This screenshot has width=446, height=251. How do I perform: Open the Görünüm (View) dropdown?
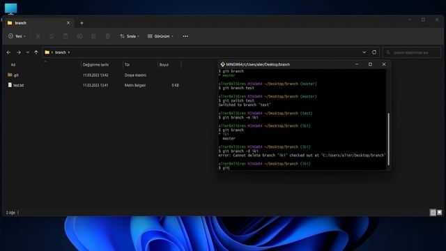(160, 36)
